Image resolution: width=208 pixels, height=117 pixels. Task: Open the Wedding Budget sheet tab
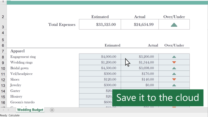[x=30, y=110]
